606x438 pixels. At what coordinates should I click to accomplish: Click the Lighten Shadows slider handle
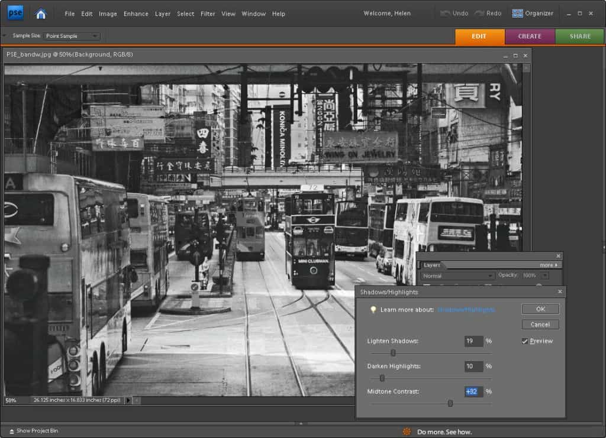[x=393, y=353]
